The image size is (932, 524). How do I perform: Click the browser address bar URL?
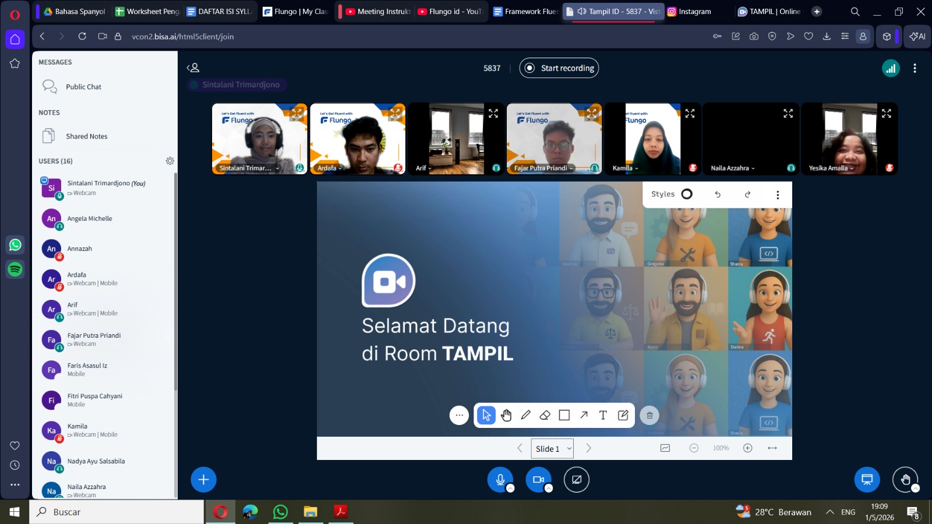click(x=183, y=36)
